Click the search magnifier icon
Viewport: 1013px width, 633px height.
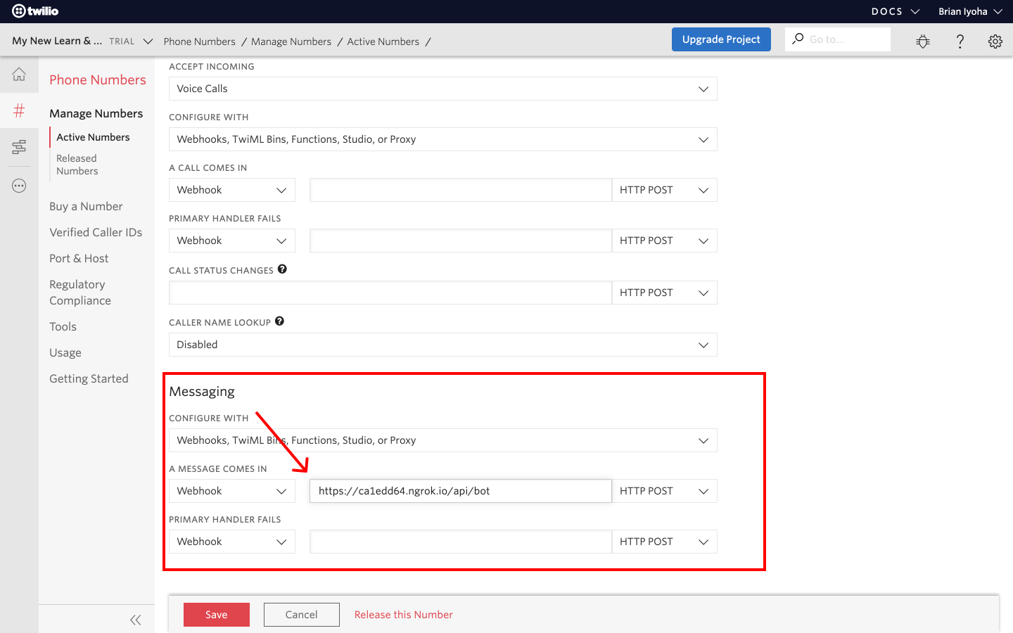(798, 39)
